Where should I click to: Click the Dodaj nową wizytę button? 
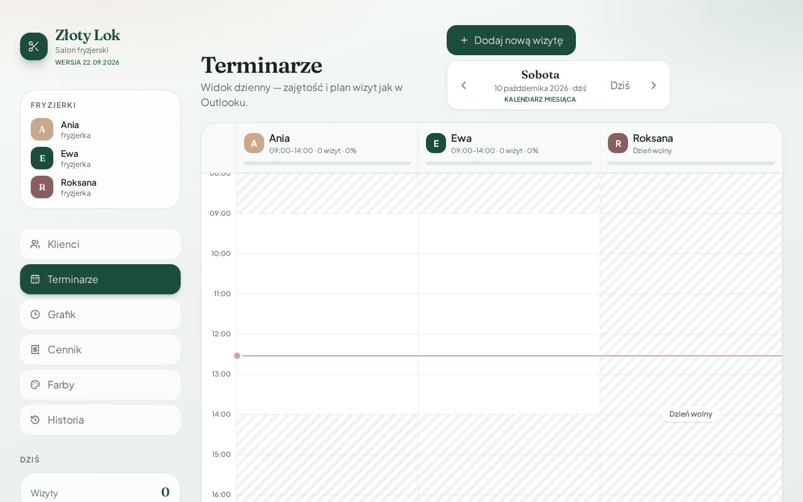[x=511, y=40]
